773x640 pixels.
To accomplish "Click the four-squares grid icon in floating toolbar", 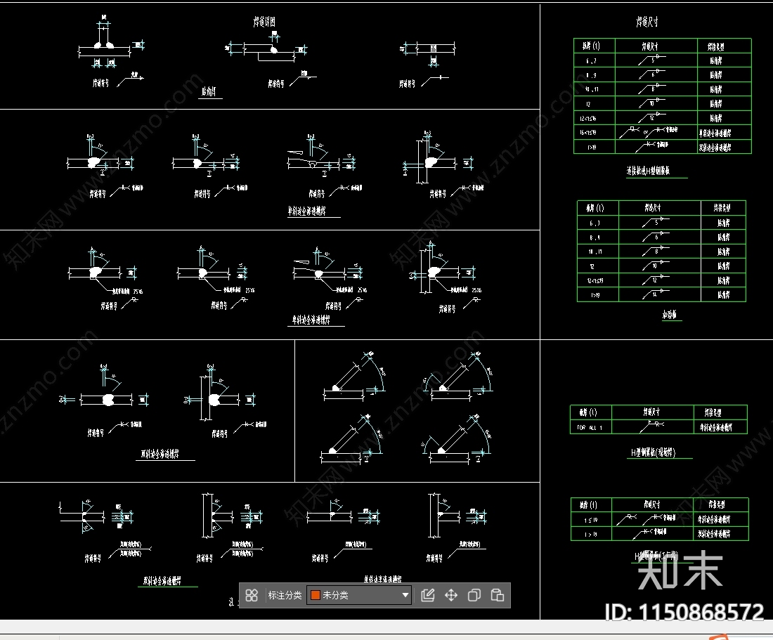I will click(x=252, y=596).
